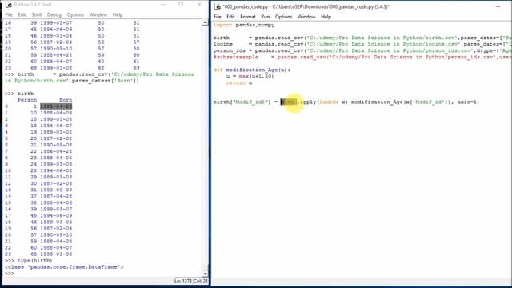Open Debug menu in Python Shell window
512x288 pixels.
coord(54,14)
